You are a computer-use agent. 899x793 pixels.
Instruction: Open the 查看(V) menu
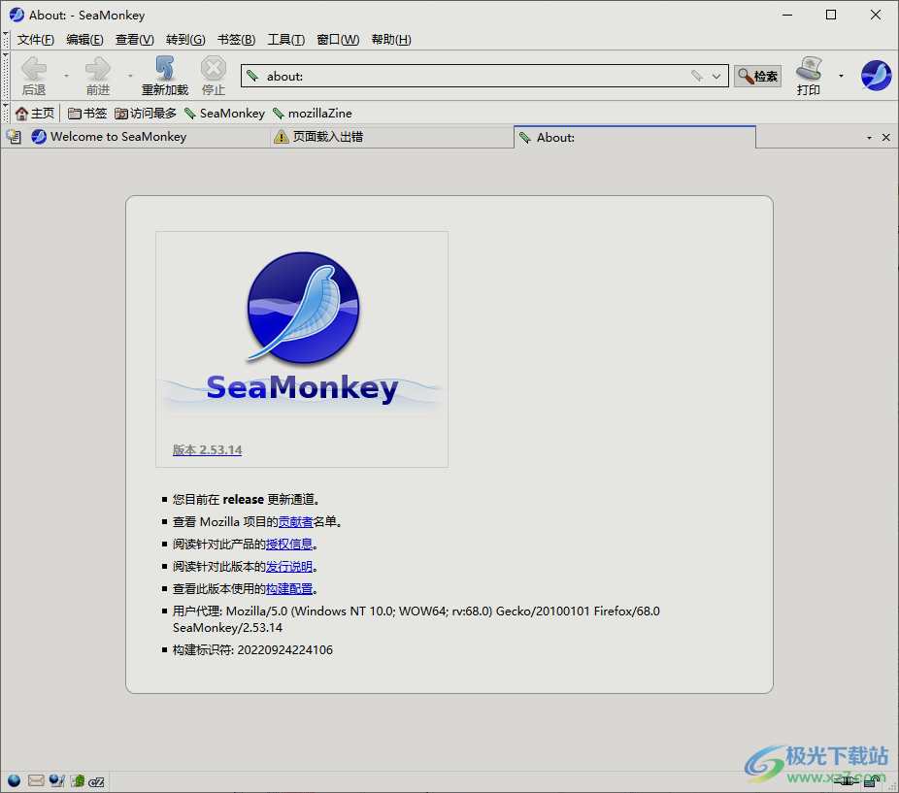(x=135, y=40)
